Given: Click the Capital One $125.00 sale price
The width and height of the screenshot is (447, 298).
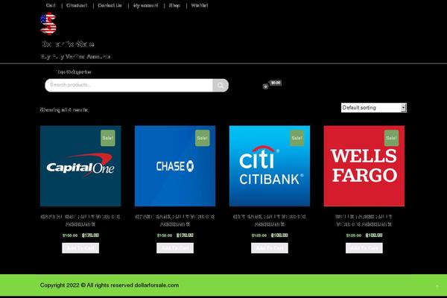Looking at the screenshot, I should click(90, 235).
